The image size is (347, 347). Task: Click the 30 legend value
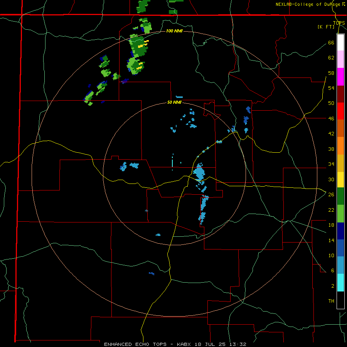click(331, 179)
